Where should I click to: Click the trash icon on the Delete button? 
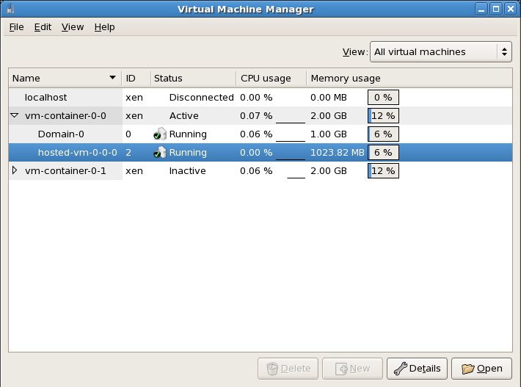pos(272,369)
